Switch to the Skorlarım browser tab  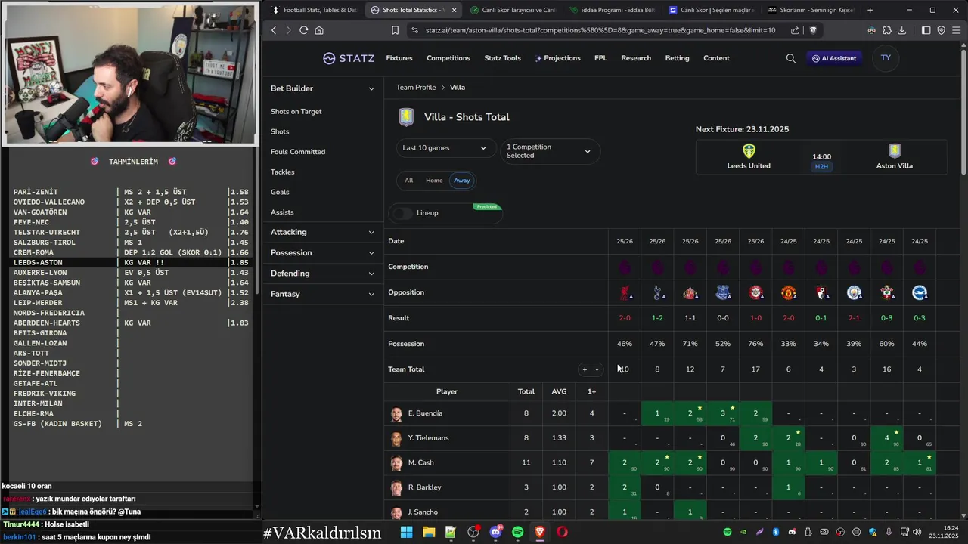click(x=810, y=10)
